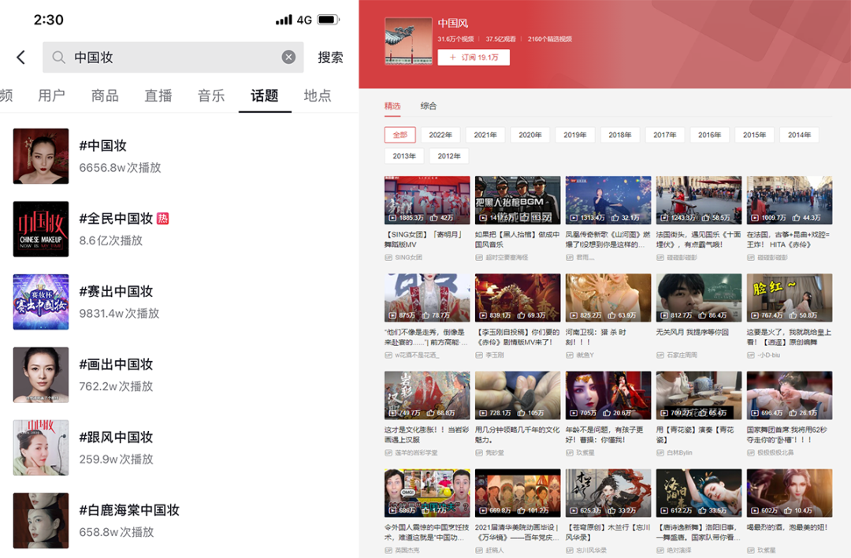The width and height of the screenshot is (851, 558).
Task: Select the 音乐 search tab
Action: point(211,95)
